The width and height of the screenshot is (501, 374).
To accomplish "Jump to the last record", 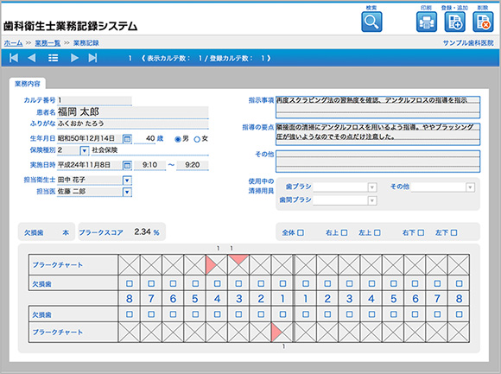I will point(92,58).
